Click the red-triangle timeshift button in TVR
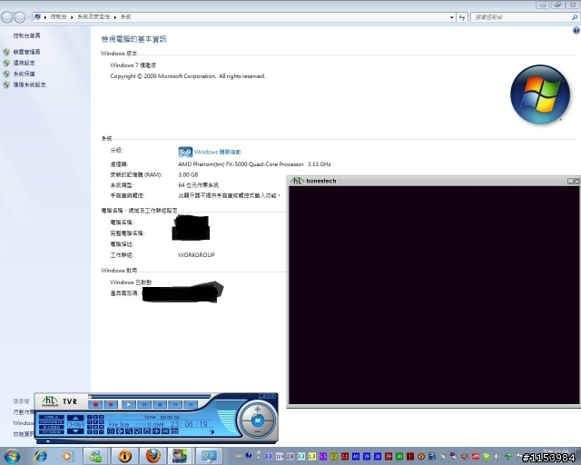581x465 pixels. (111, 404)
